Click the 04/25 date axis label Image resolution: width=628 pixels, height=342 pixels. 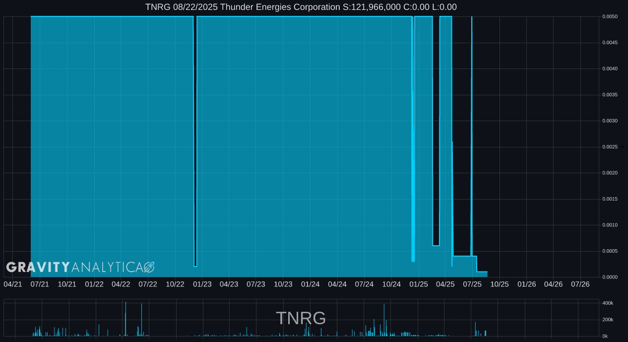click(x=445, y=284)
